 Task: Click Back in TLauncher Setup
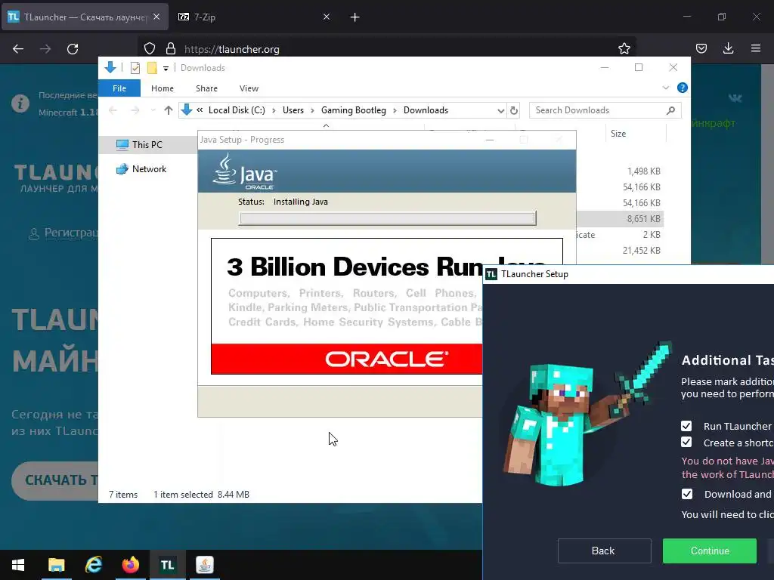[604, 551]
